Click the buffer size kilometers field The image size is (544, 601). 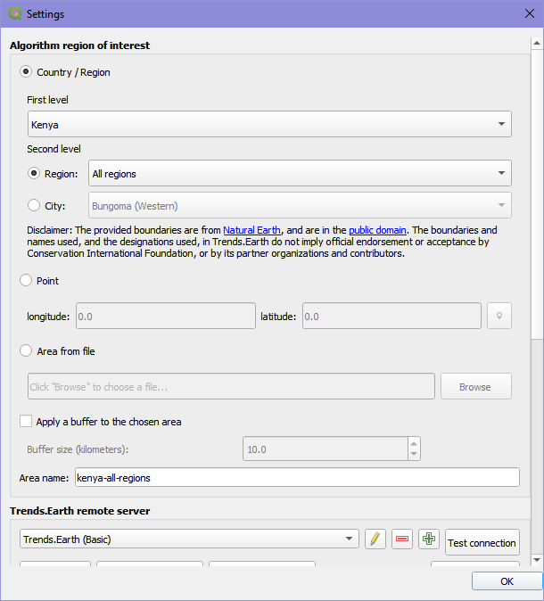(326, 449)
